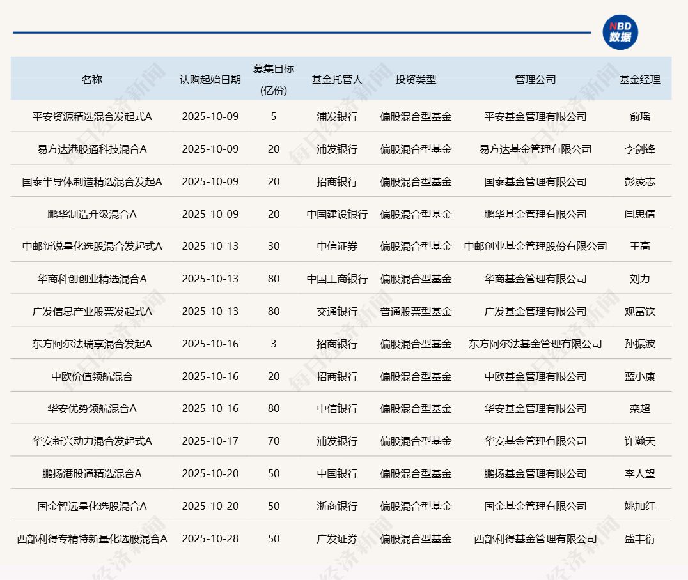Click the NBD 数据 logo icon
The height and width of the screenshot is (580, 688).
coord(620,32)
